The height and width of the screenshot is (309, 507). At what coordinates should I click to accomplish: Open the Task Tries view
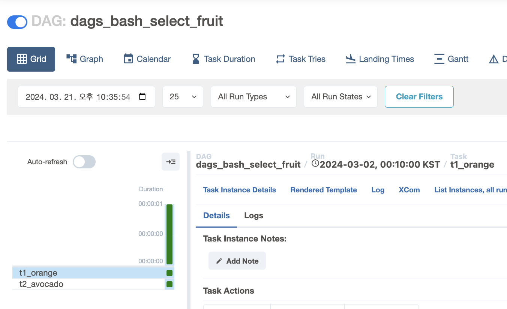point(301,59)
